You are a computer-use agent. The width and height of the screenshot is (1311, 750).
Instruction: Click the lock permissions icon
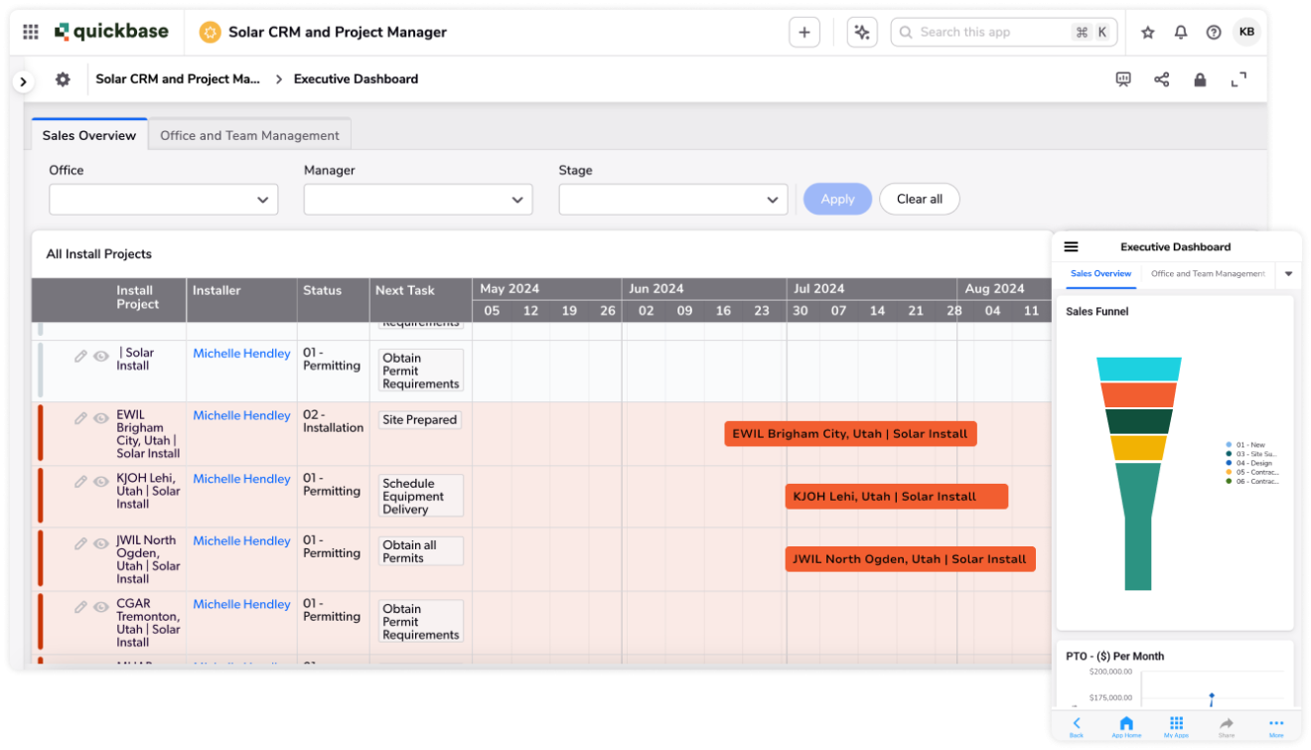pos(1199,78)
